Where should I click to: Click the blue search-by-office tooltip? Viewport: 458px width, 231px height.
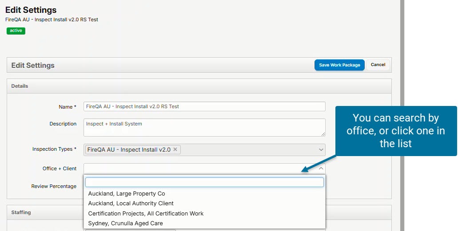pyautogui.click(x=395, y=131)
